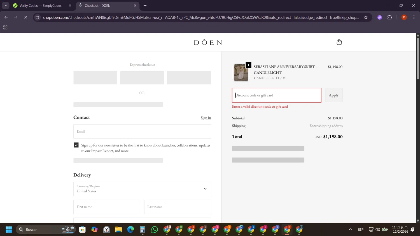Click the Discount code or gift card field
This screenshot has height=236, width=420.
pos(277,95)
